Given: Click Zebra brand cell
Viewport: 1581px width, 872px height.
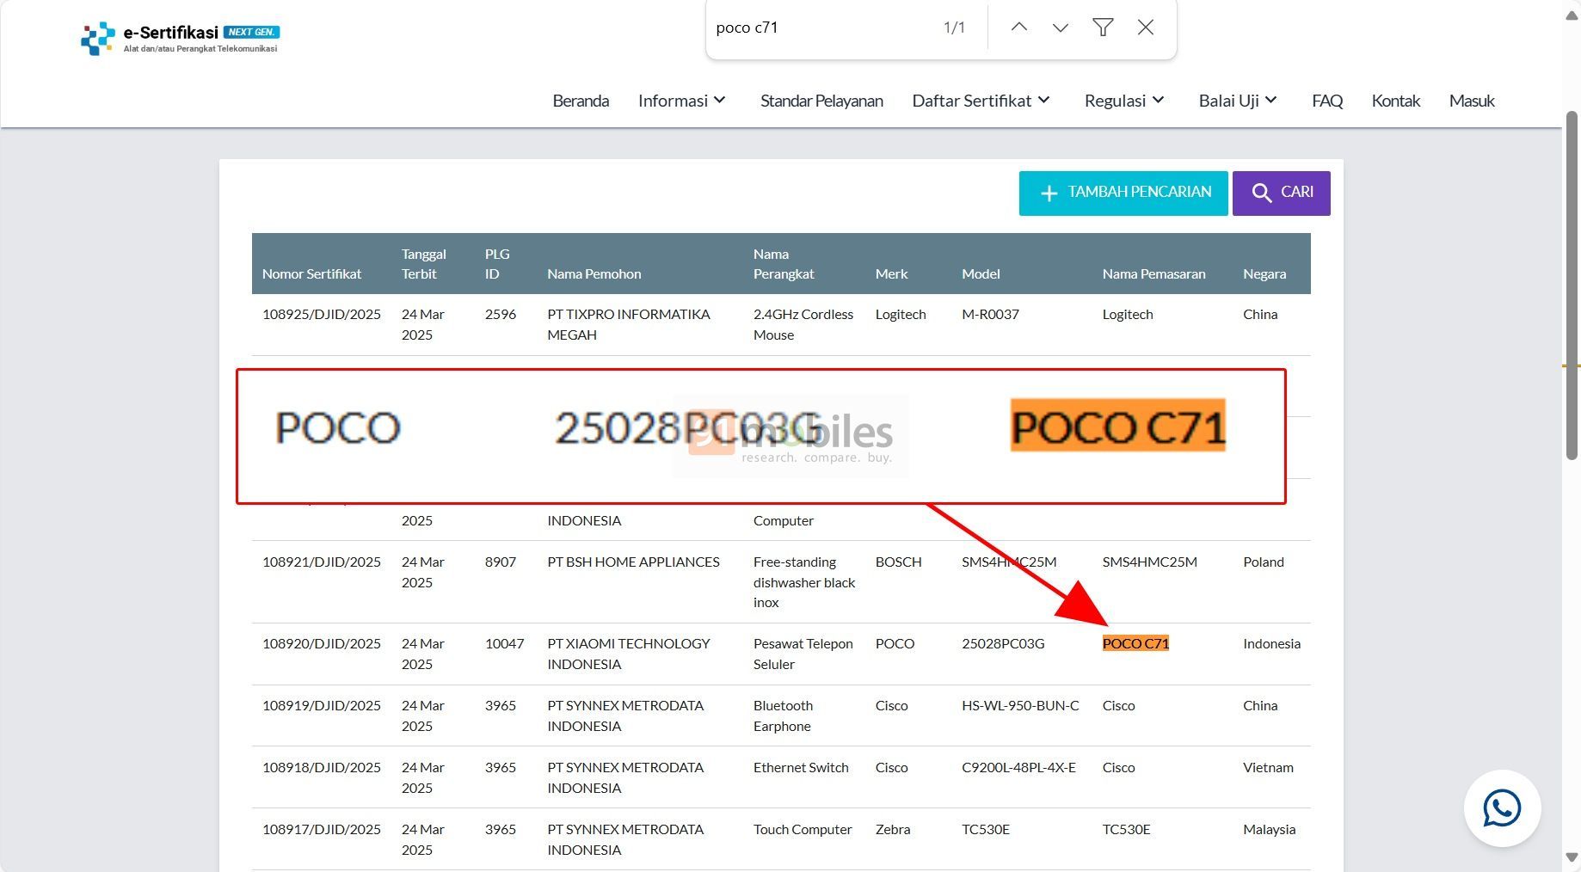Looking at the screenshot, I should [892, 829].
